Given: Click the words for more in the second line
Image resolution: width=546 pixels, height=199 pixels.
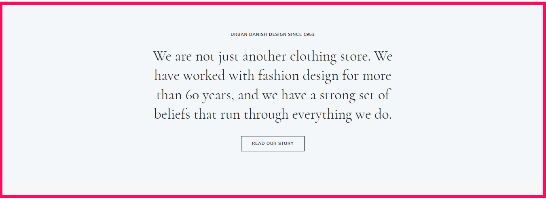Looking at the screenshot, I should [x=367, y=76].
